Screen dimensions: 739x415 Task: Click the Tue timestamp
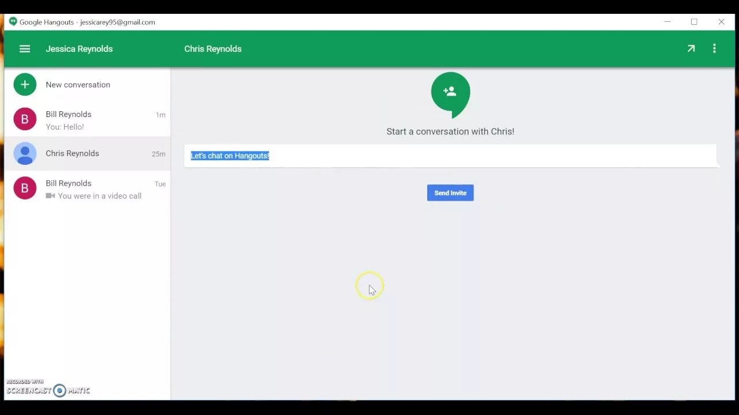coord(160,184)
